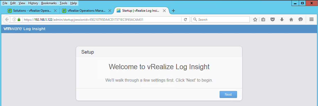Close the Startup vRealize Log Insight tab

pos(164,11)
